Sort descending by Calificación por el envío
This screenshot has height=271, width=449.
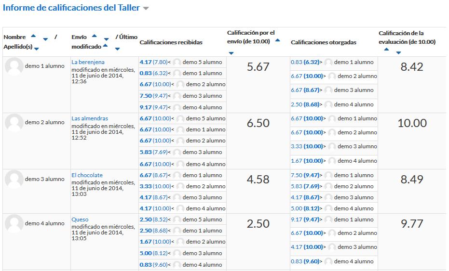click(x=231, y=53)
